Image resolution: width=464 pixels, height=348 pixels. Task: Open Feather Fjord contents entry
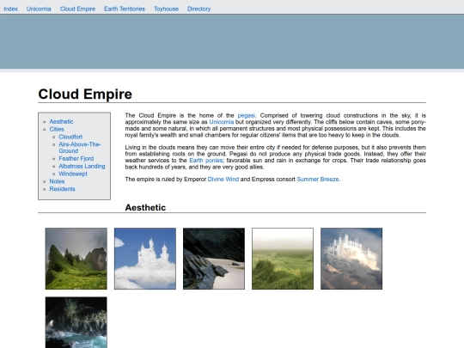pos(76,159)
